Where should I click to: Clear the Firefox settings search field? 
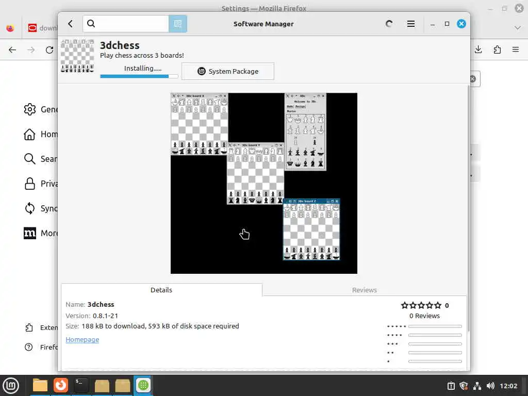[x=473, y=79]
